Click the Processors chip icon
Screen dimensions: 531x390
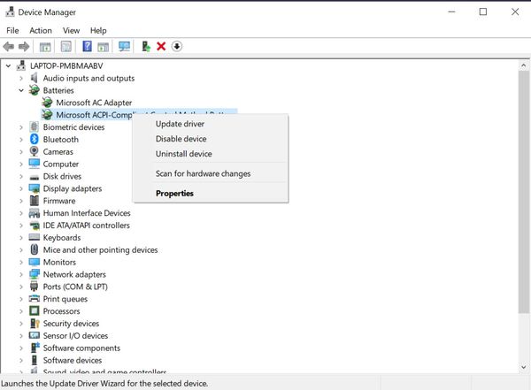(35, 310)
